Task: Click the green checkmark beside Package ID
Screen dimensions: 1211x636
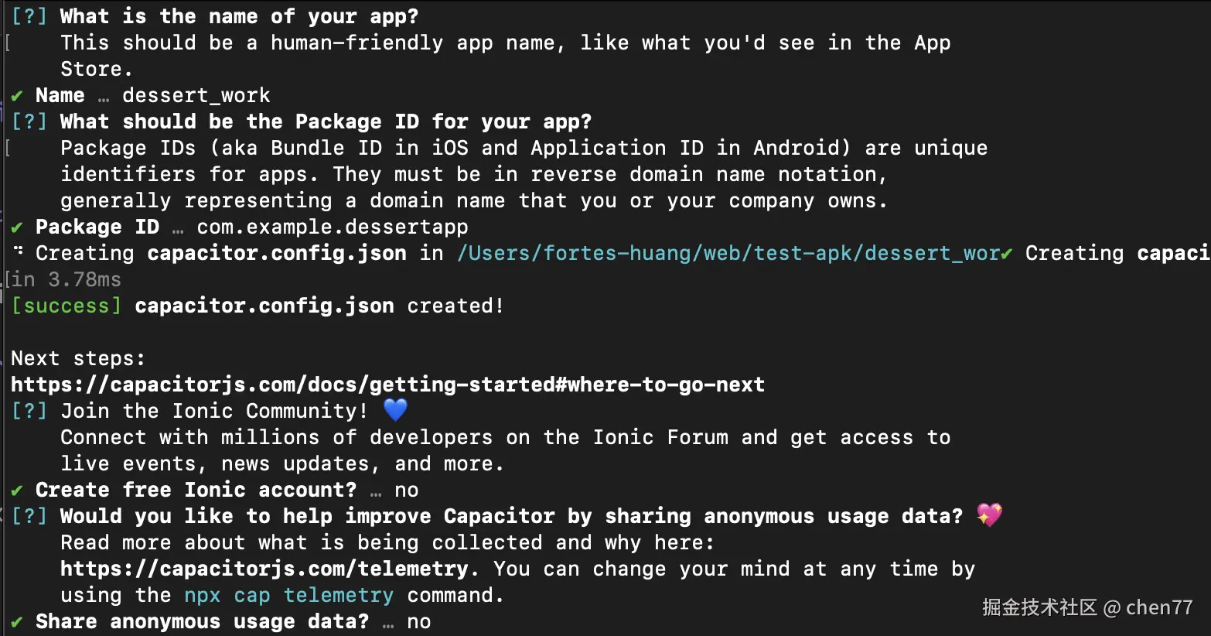Action: click(17, 227)
